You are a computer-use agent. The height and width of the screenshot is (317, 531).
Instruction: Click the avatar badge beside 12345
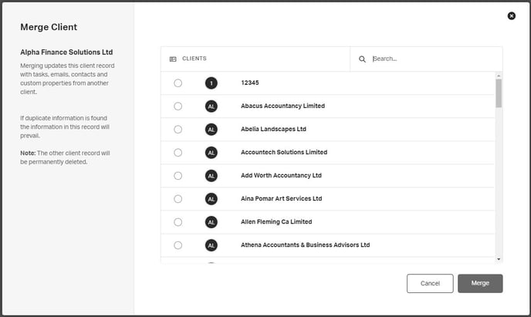[x=211, y=83]
